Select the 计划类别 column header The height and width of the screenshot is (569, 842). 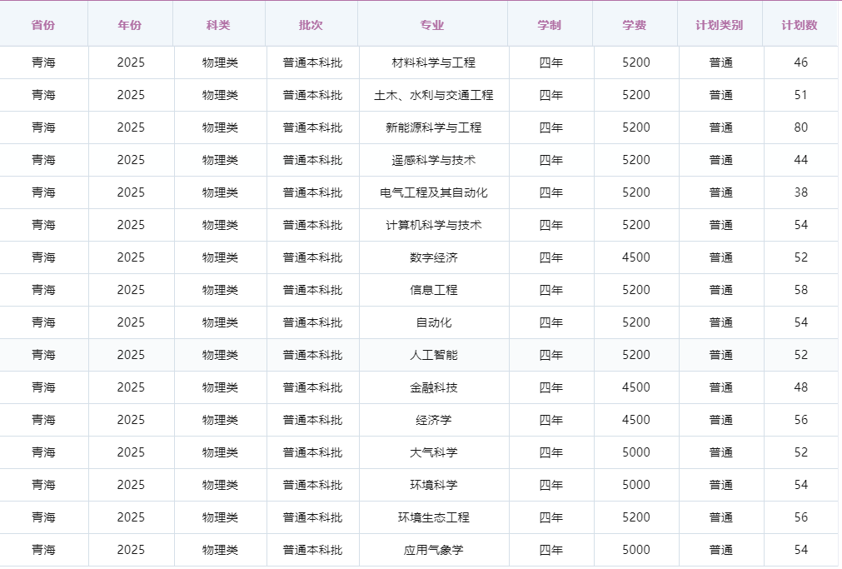tap(720, 25)
